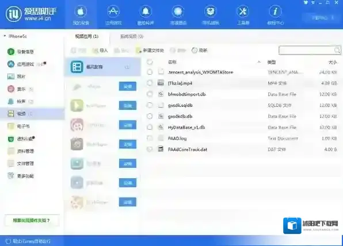This screenshot has height=246, width=343.
Task: Click the sort arrow in 名称 column
Action: (x=259, y=62)
